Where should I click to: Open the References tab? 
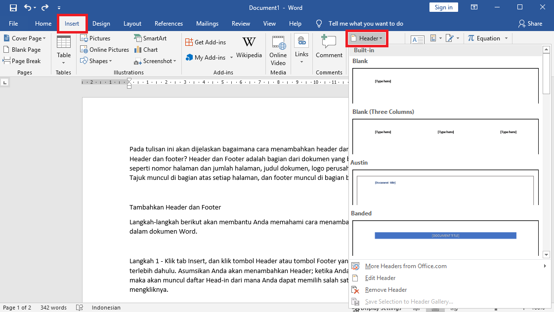[169, 24]
